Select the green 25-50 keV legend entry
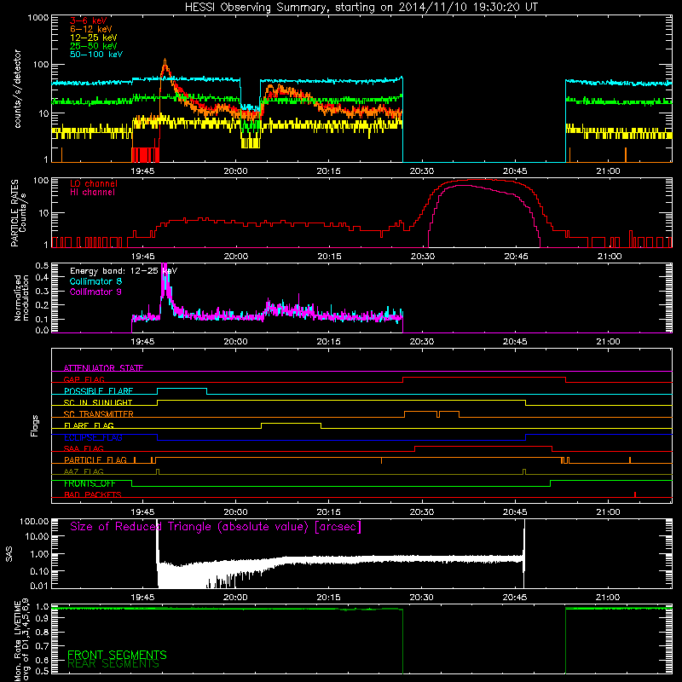This screenshot has width=682, height=682. 93,46
